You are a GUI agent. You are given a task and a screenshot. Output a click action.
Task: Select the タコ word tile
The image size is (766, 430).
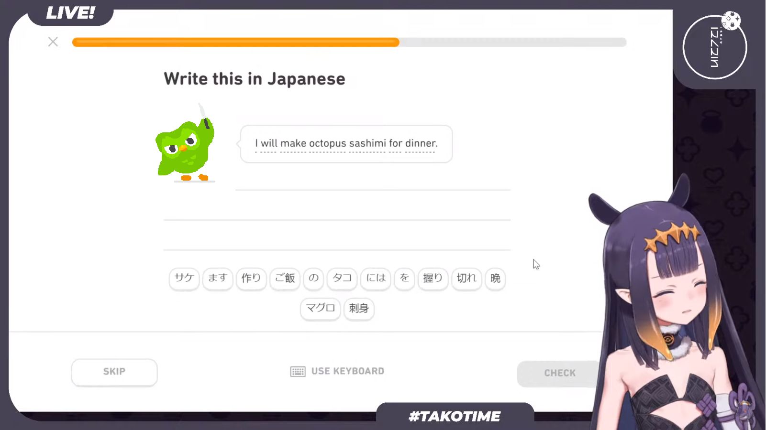(342, 279)
